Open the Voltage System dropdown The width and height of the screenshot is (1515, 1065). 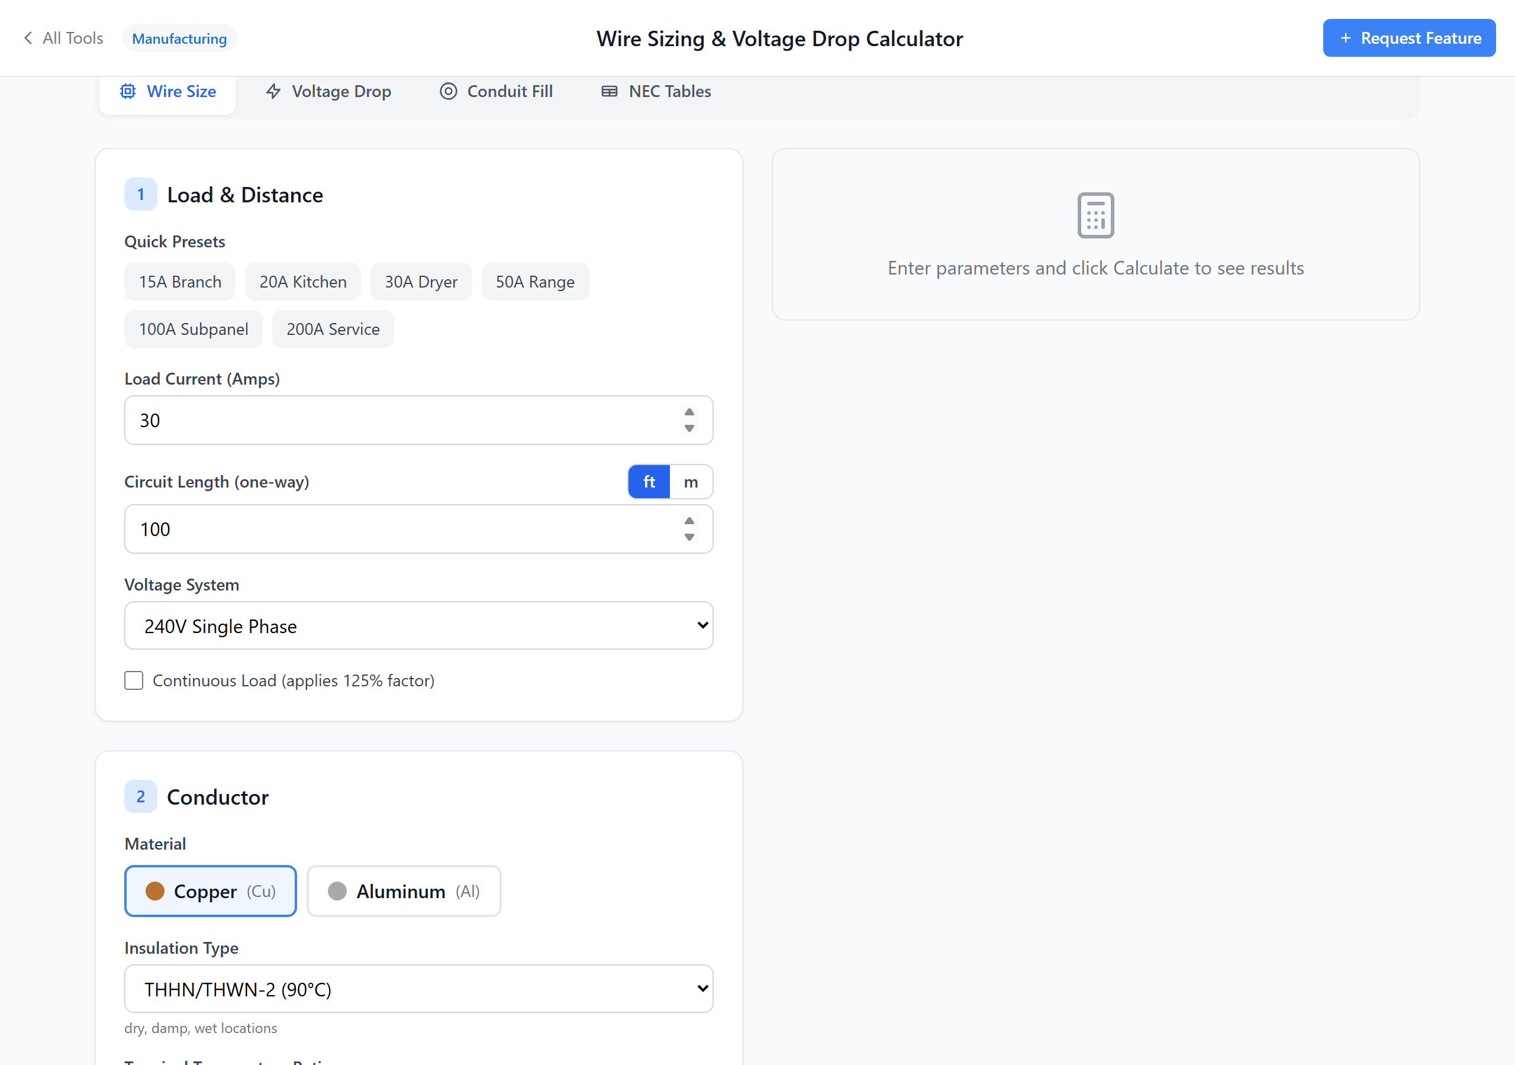click(418, 625)
